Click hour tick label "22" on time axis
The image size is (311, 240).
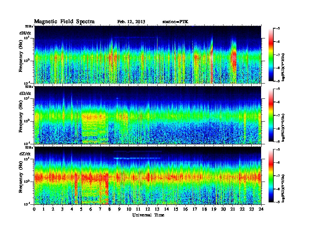(x=242, y=209)
